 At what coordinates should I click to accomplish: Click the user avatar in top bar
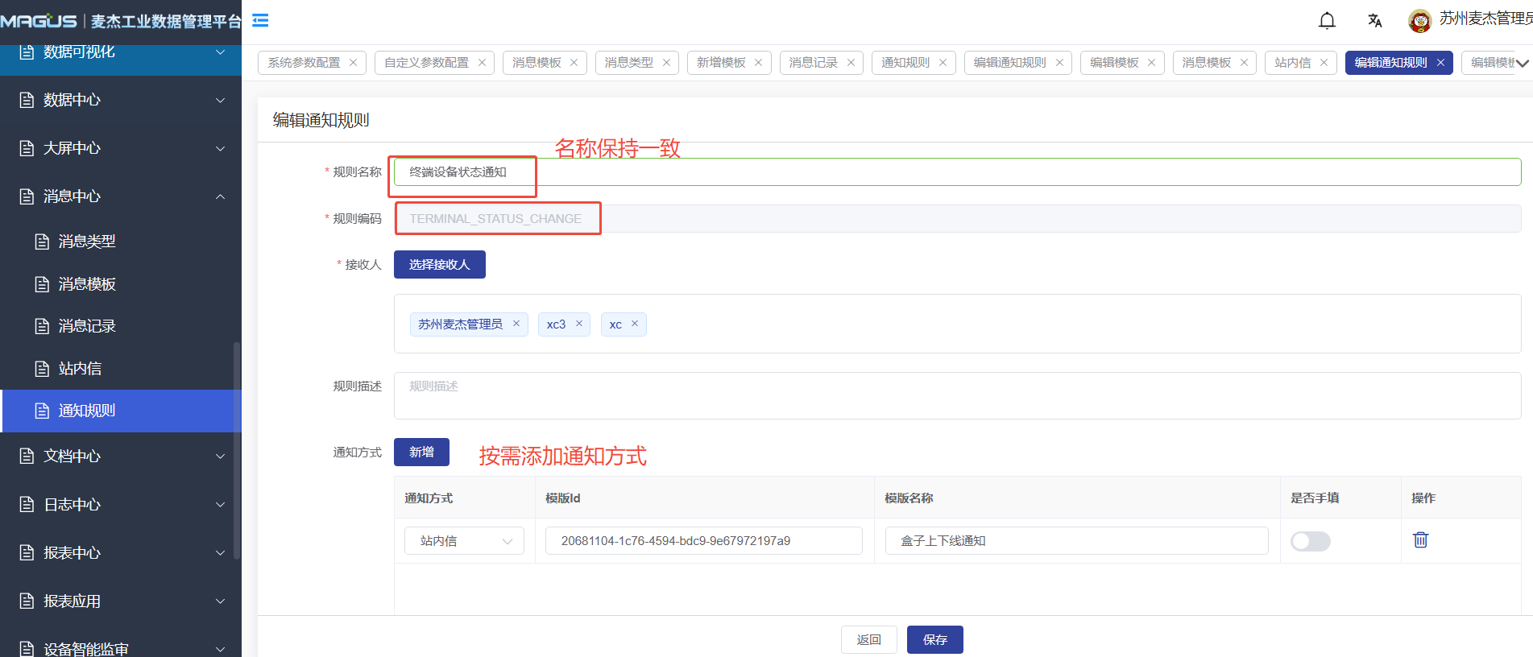click(1419, 21)
